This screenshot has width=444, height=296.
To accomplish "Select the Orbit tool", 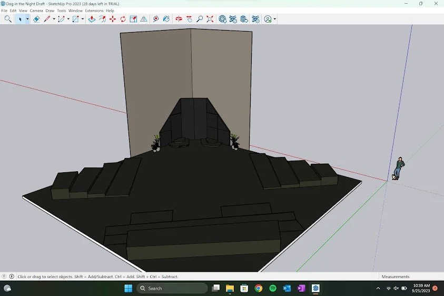I will (179, 19).
